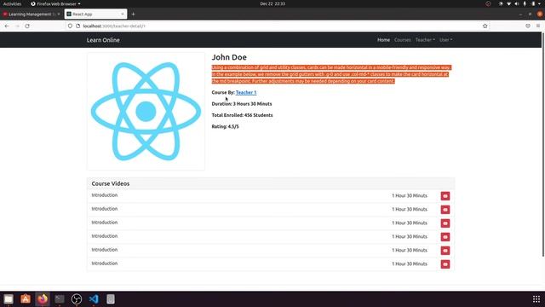Go back using the browser back arrow

click(7, 26)
